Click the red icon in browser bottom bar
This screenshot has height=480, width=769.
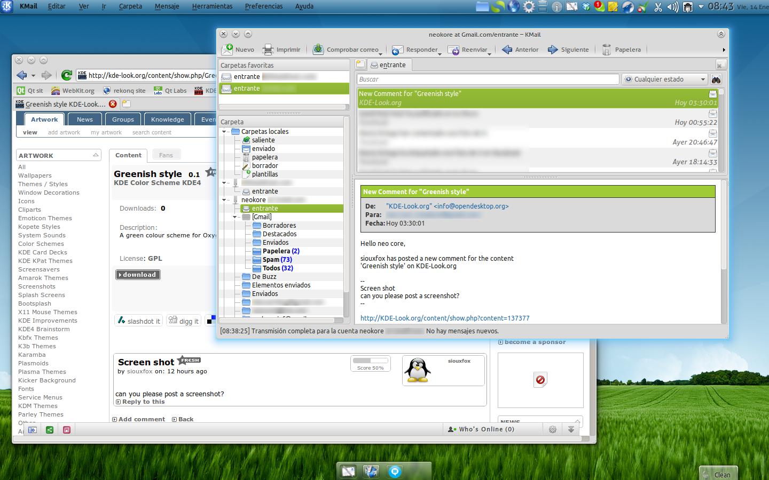(67, 430)
